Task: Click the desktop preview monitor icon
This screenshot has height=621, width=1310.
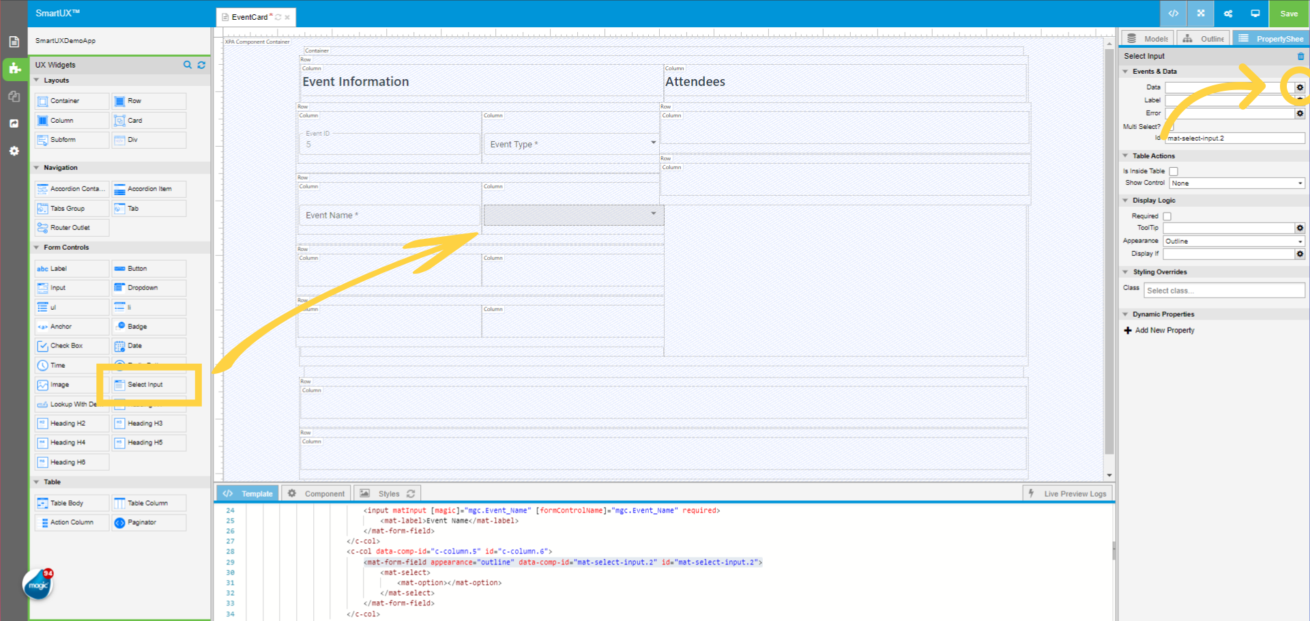Action: click(1255, 13)
